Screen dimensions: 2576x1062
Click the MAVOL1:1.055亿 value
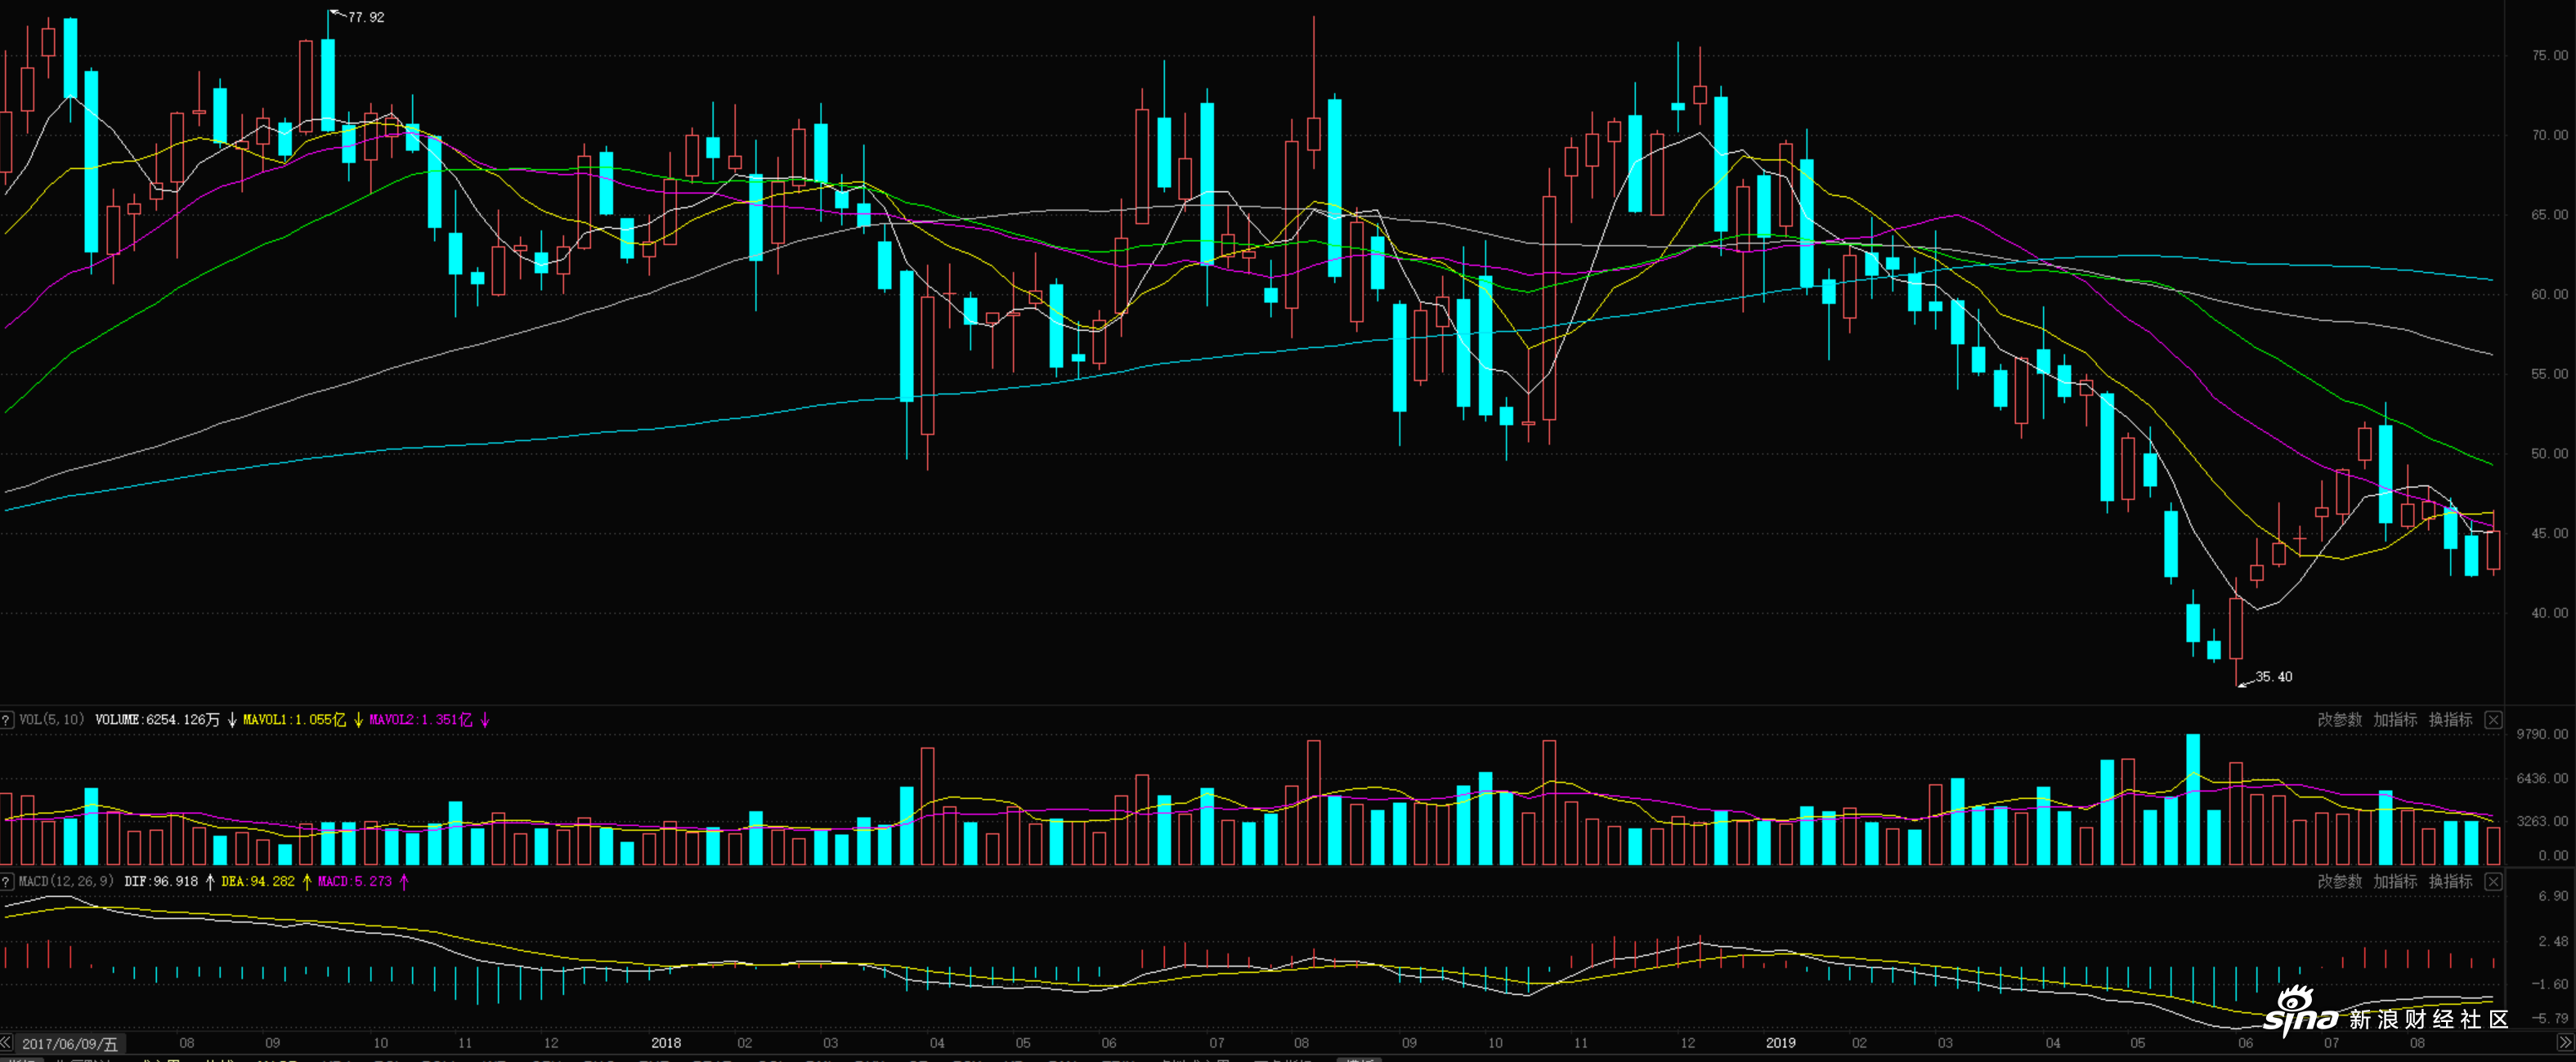[294, 720]
